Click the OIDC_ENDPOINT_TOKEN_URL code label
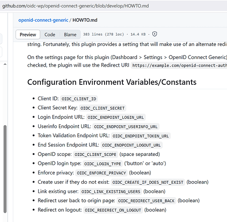Viewport: 227px width, 222px height. tap(141, 136)
